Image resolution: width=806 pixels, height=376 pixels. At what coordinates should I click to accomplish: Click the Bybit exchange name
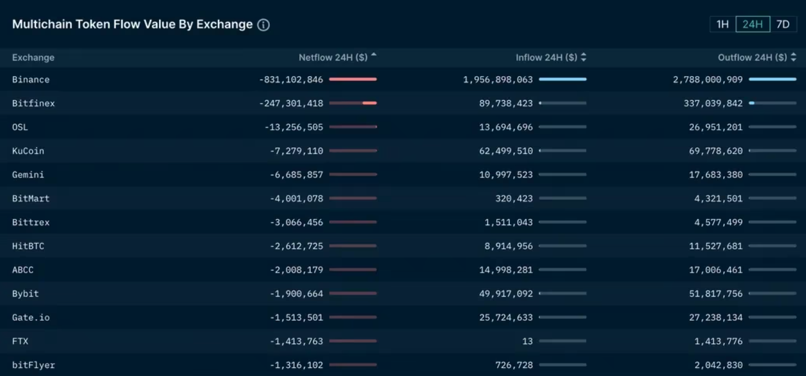coord(25,294)
